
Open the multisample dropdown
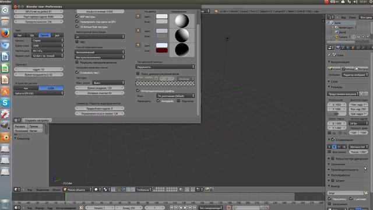tap(100, 57)
